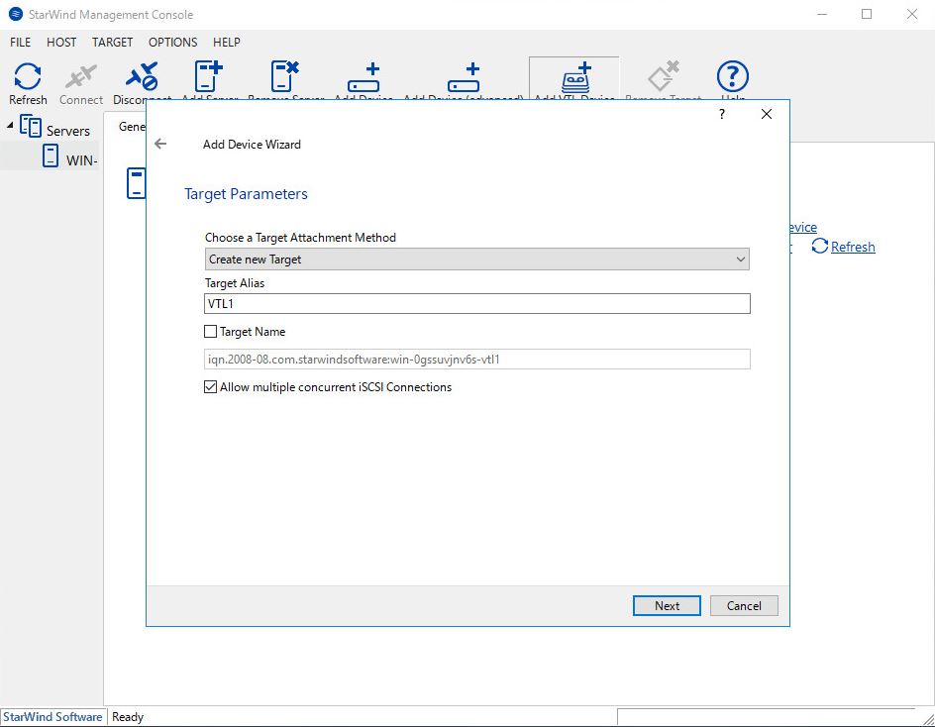Click the WIN- server icon in tree
The image size is (935, 727).
pos(51,156)
